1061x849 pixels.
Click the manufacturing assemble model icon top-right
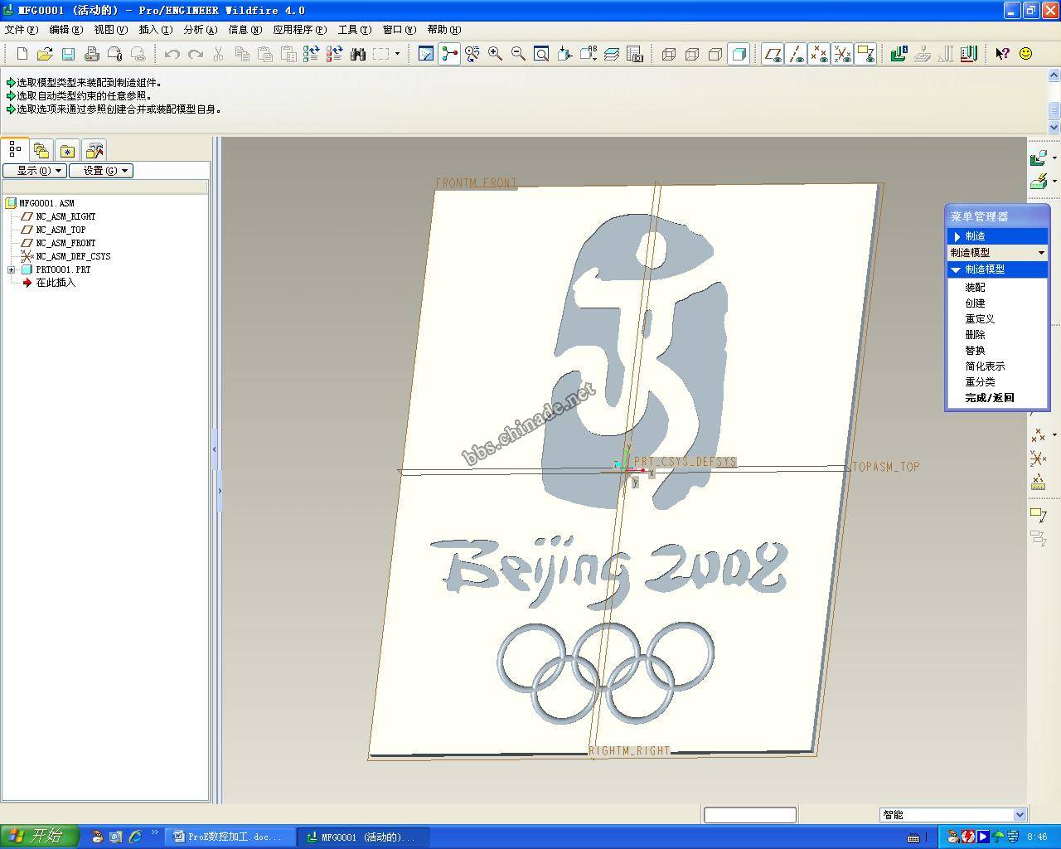tap(1038, 158)
